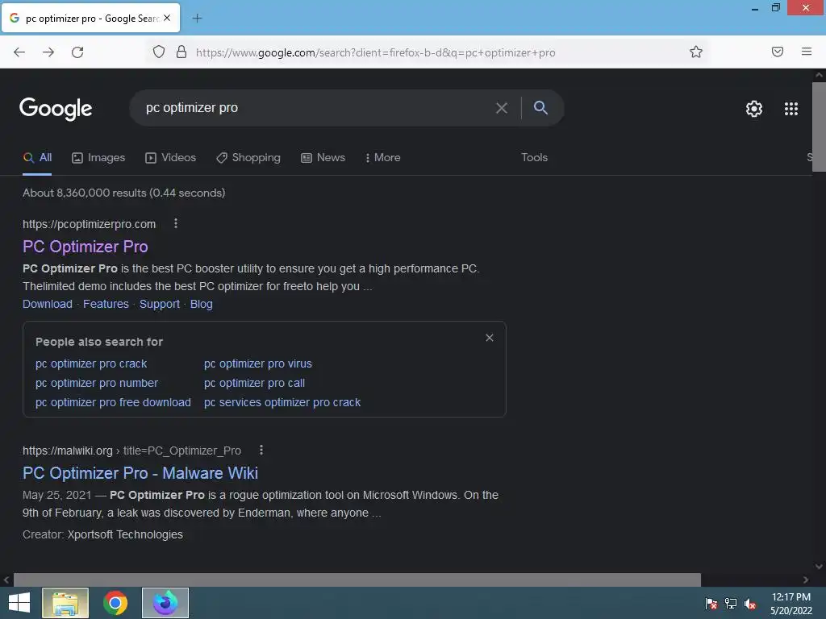Screen dimensions: 826x619
Task: Open the PC Optimizer Pro result title
Action: click(x=86, y=247)
